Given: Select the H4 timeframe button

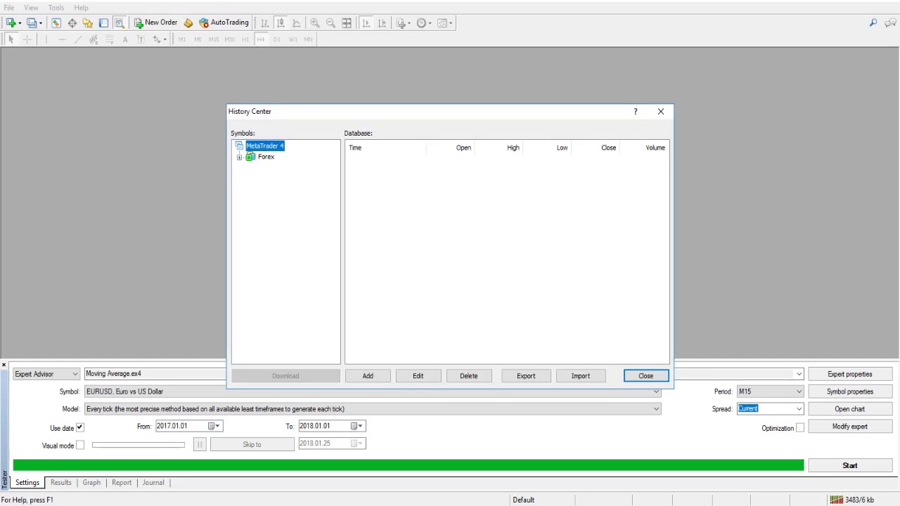Looking at the screenshot, I should [261, 39].
